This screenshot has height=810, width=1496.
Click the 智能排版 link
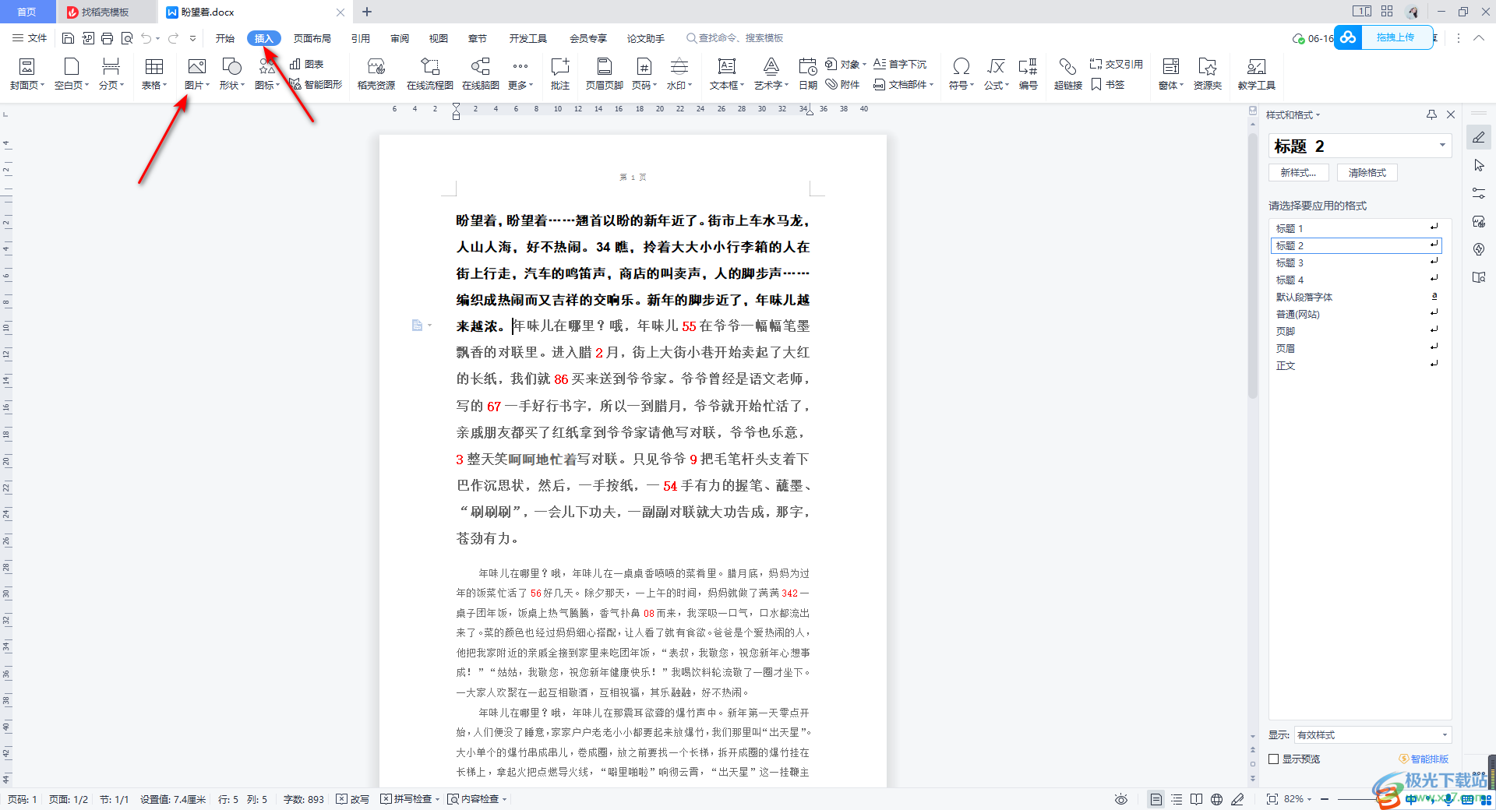1424,759
